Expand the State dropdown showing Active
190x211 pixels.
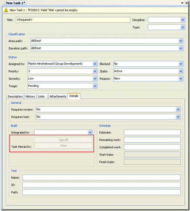point(181,71)
